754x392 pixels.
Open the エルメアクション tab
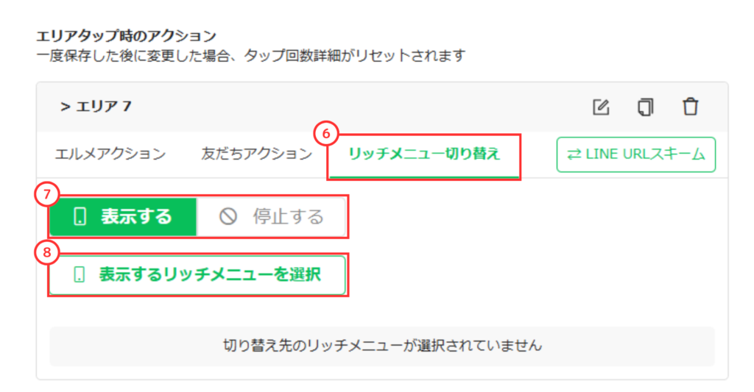(x=110, y=154)
